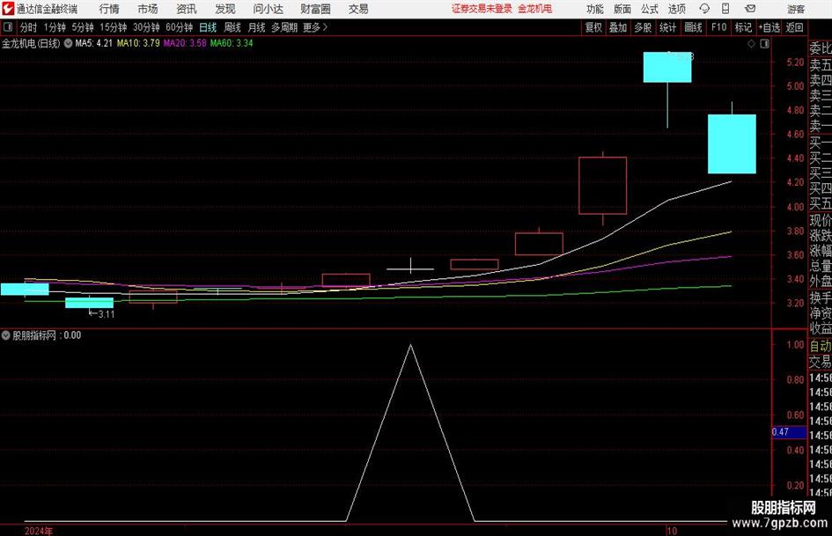The image size is (832, 536).
Task: Click the MA20: 3.58 value
Action: [x=185, y=43]
